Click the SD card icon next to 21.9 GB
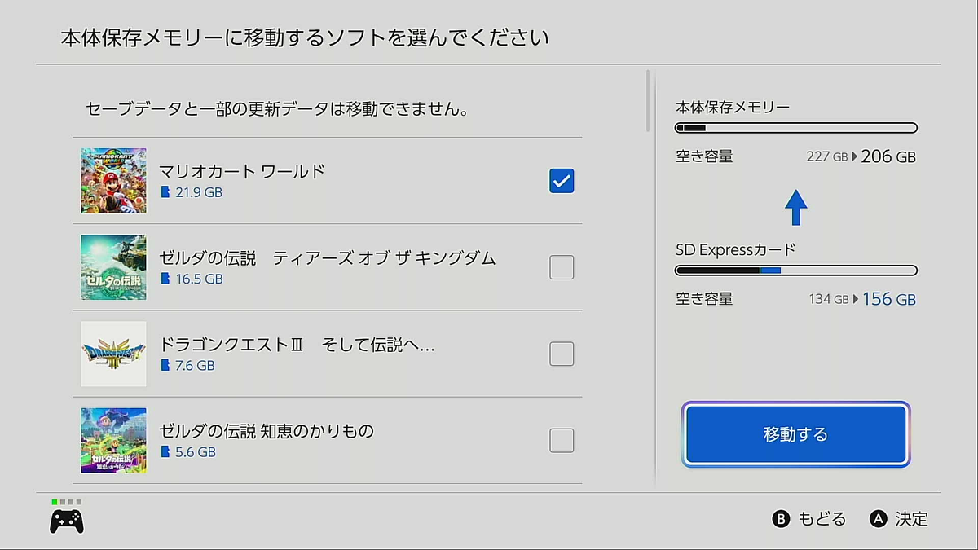This screenshot has width=978, height=550. tap(165, 193)
